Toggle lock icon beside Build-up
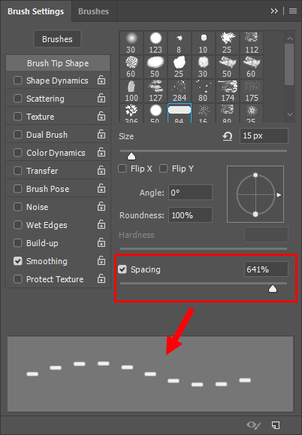Image resolution: width=302 pixels, height=435 pixels. tap(101, 243)
